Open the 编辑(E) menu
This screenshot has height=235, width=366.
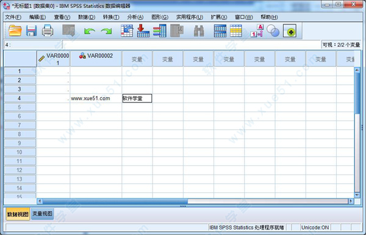37,17
